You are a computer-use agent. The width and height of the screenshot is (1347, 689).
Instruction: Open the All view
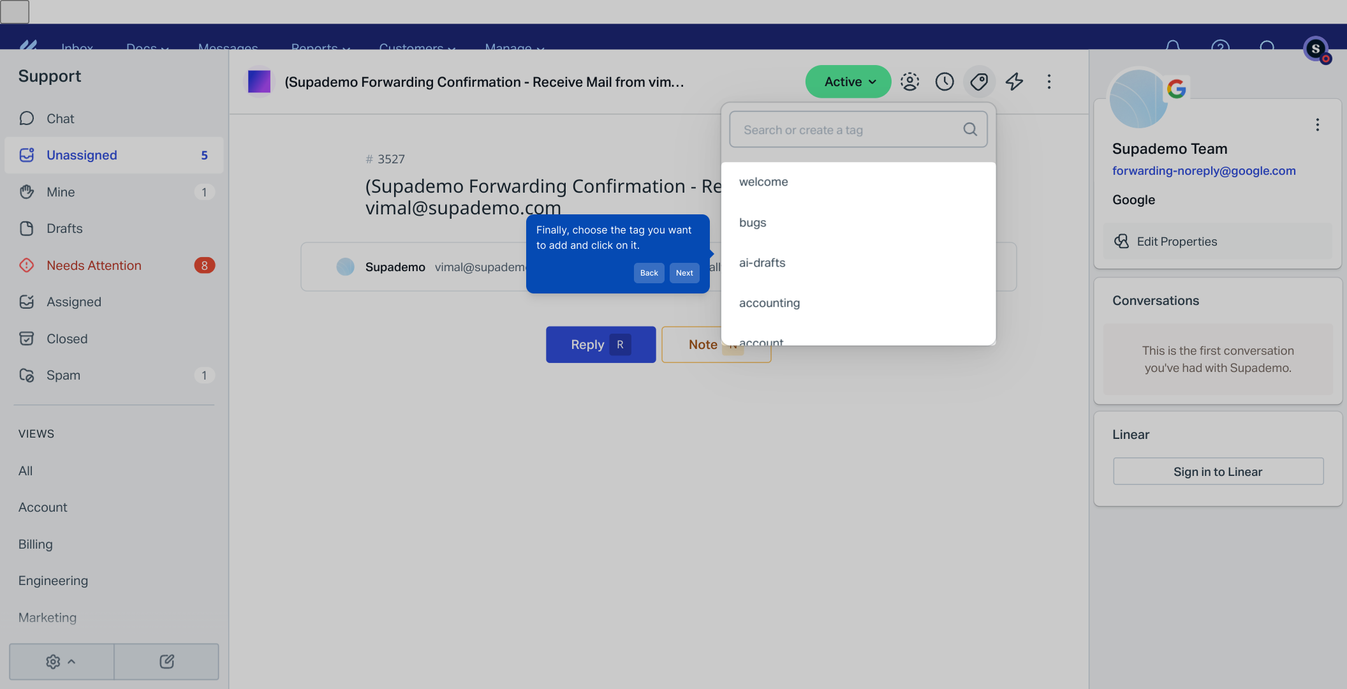click(26, 471)
